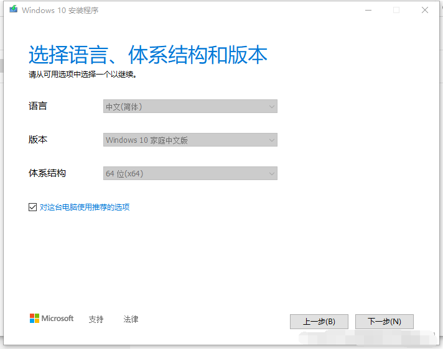Viewport: 443px width, 349px height.
Task: Uncheck 对这台电脑使用推荐的选项 checkbox
Action: click(x=32, y=207)
